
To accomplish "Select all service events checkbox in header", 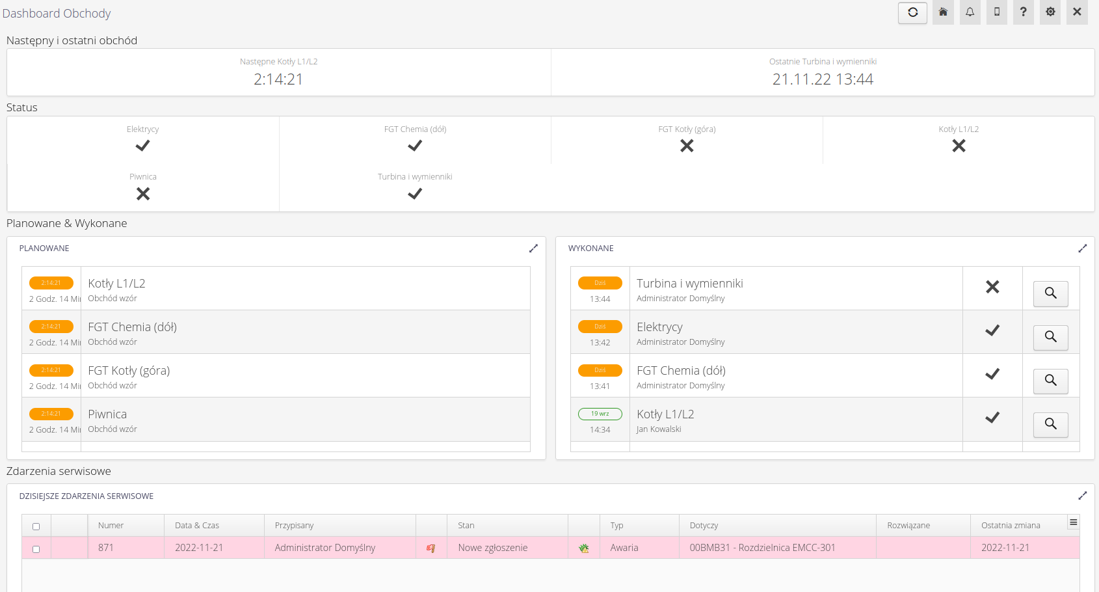I will [36, 526].
